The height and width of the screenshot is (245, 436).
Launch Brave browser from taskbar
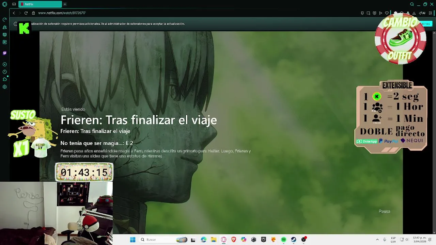coord(234,240)
